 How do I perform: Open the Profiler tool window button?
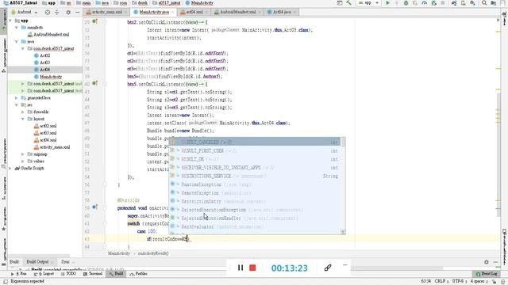(139, 274)
